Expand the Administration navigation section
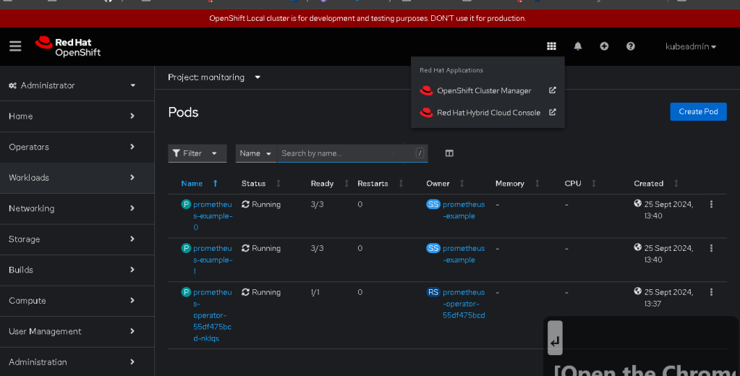Screen dimensions: 740x376 [x=77, y=362]
